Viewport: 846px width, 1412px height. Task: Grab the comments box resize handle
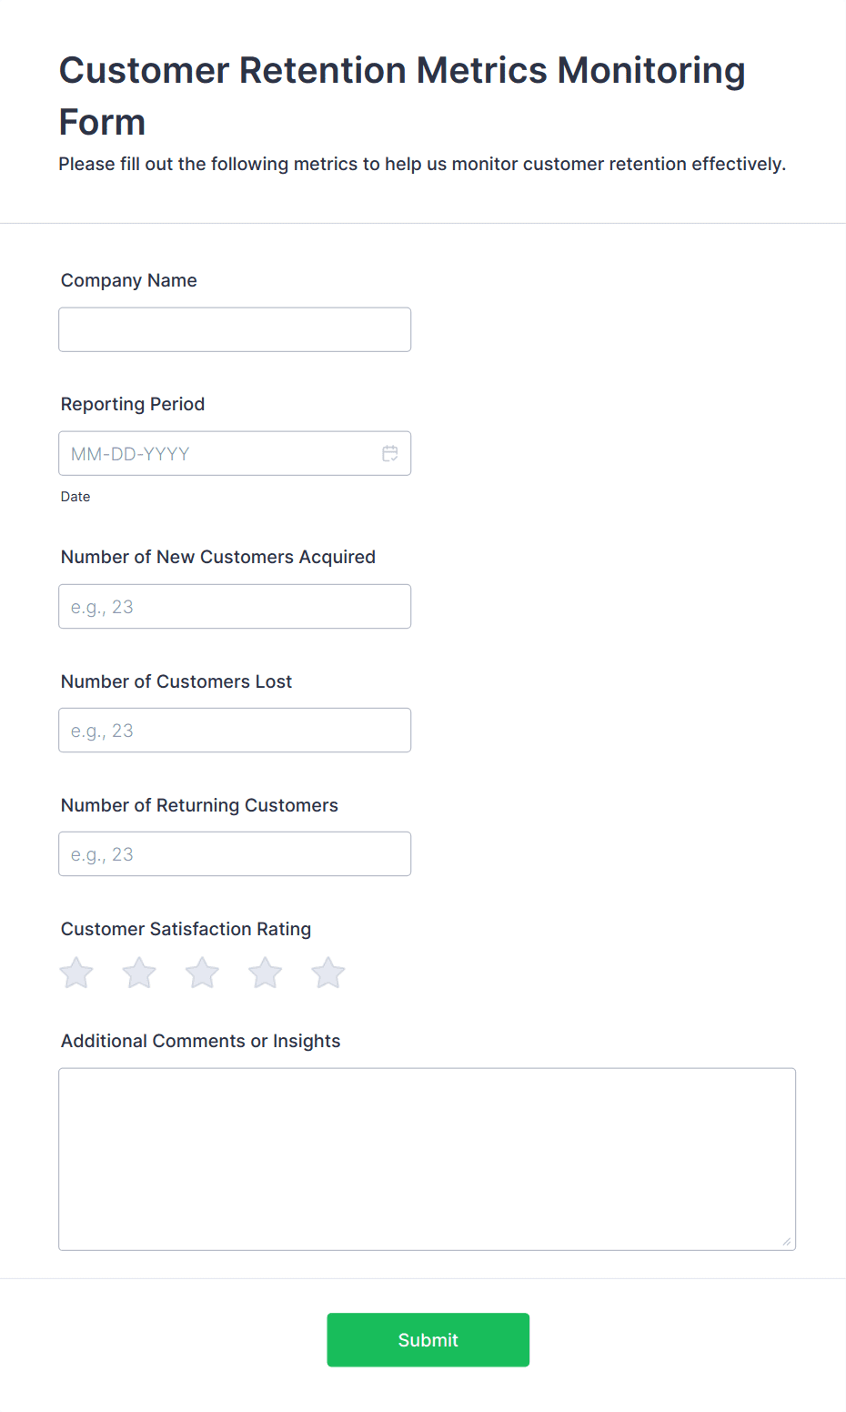pos(787,1242)
